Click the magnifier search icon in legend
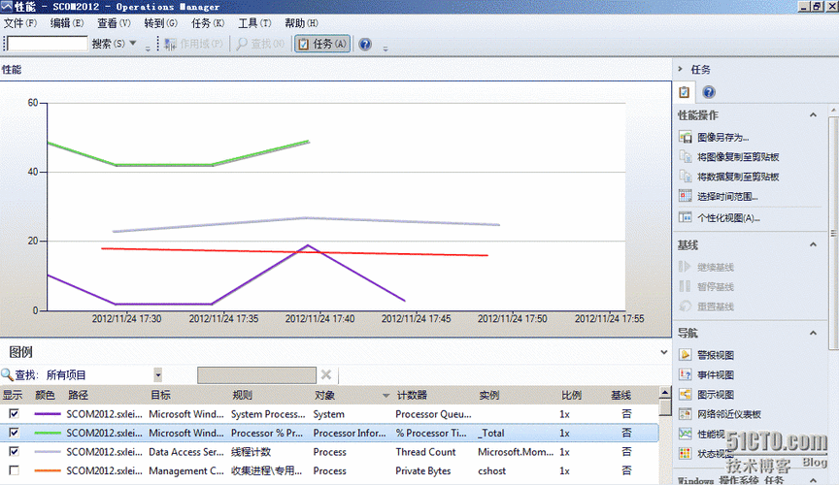839x485 pixels. point(7,374)
